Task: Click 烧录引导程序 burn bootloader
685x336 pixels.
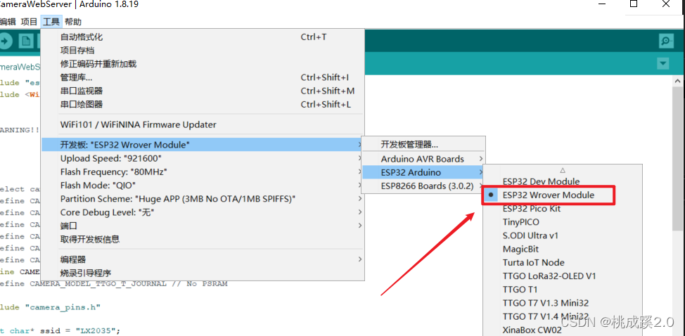Action: [x=203, y=273]
